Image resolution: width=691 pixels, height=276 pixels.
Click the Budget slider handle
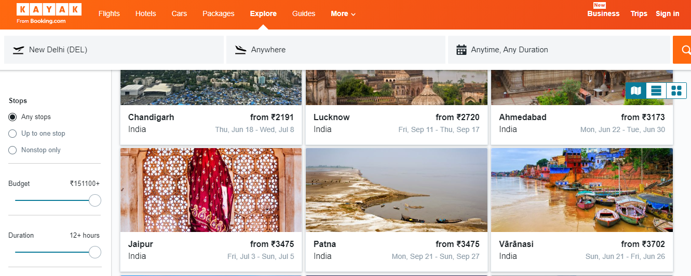click(95, 200)
